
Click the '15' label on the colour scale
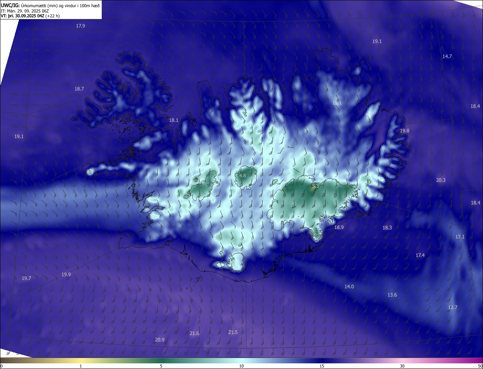(322, 366)
